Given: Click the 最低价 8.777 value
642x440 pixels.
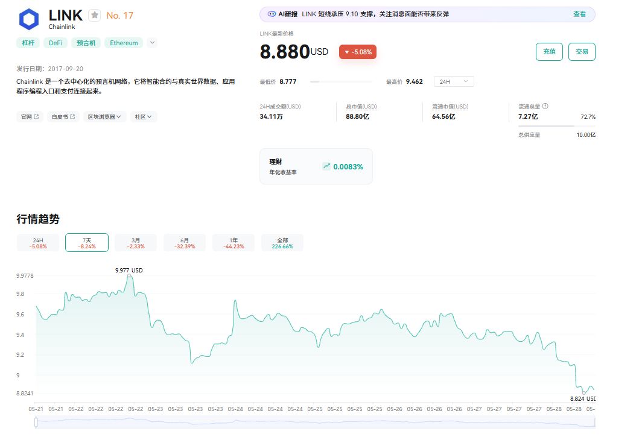Looking at the screenshot, I should (x=288, y=81).
